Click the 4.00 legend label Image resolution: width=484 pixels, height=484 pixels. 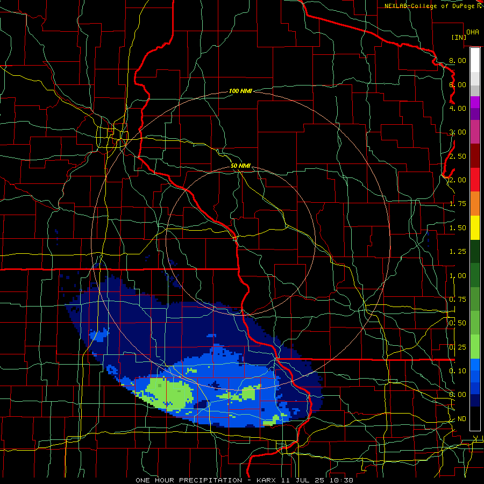458,108
